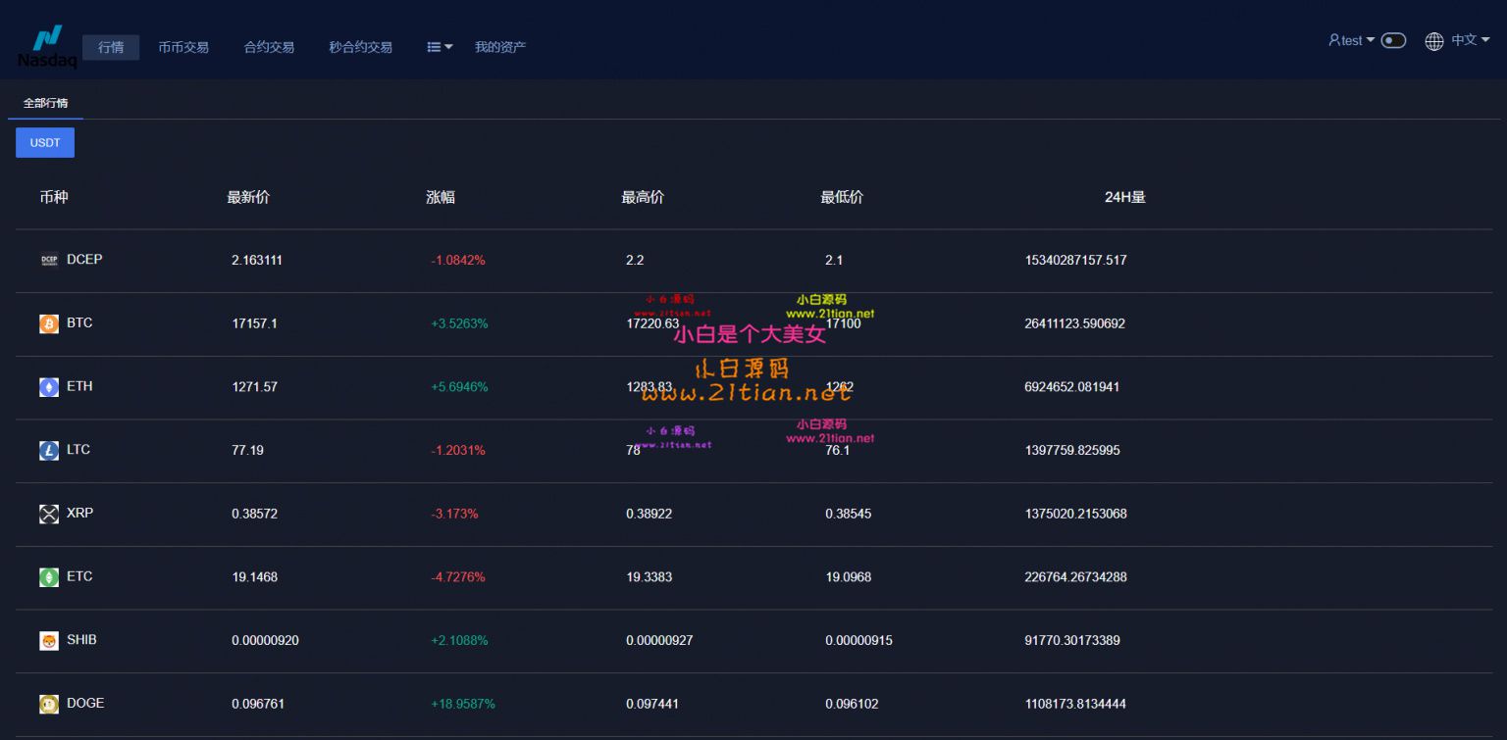Image resolution: width=1507 pixels, height=740 pixels.
Task: Click SHIB change +2.1088%
Action: [459, 641]
